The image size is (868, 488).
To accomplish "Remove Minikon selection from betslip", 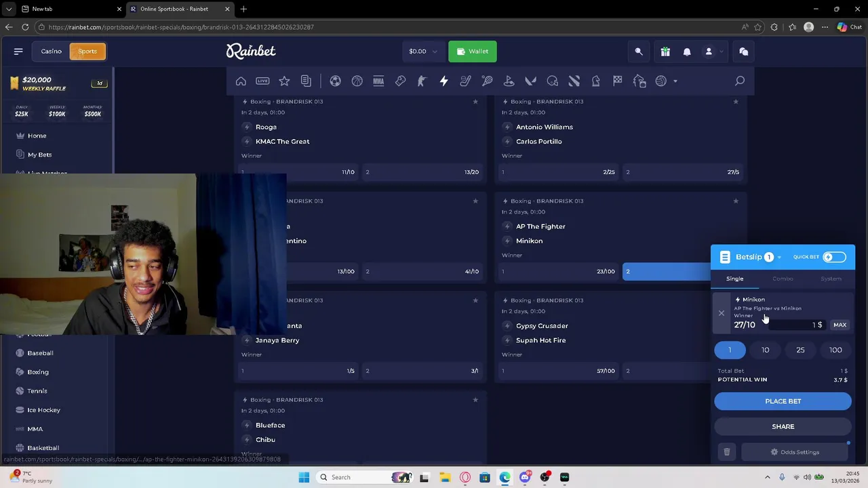I will click(722, 313).
